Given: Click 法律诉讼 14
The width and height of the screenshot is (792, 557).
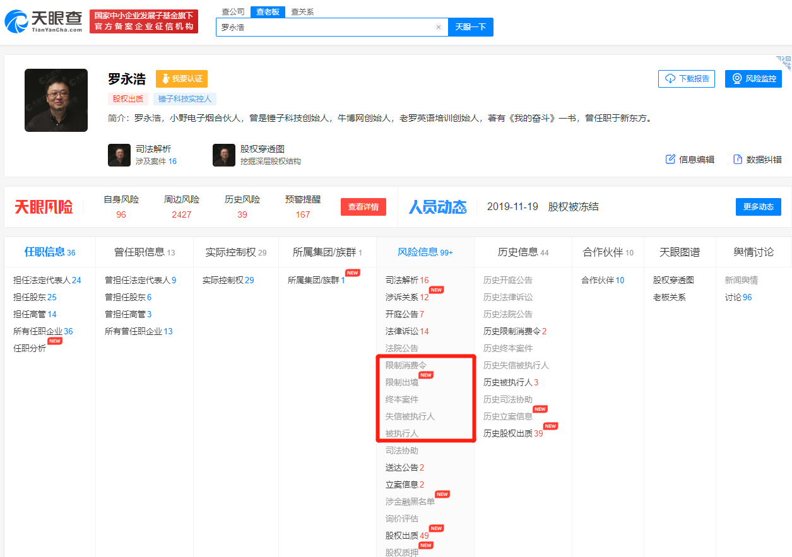Looking at the screenshot, I should pos(407,331).
